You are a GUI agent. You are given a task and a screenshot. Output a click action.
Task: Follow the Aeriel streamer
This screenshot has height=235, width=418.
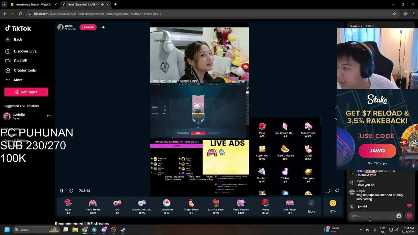(88, 27)
